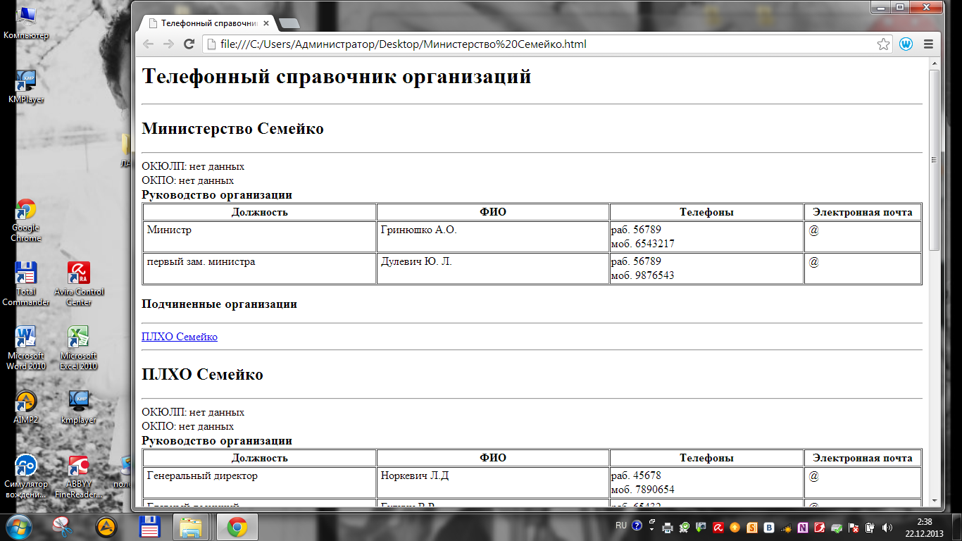The height and width of the screenshot is (541, 962).
Task: Open the blue W extension icon
Action: tap(906, 44)
